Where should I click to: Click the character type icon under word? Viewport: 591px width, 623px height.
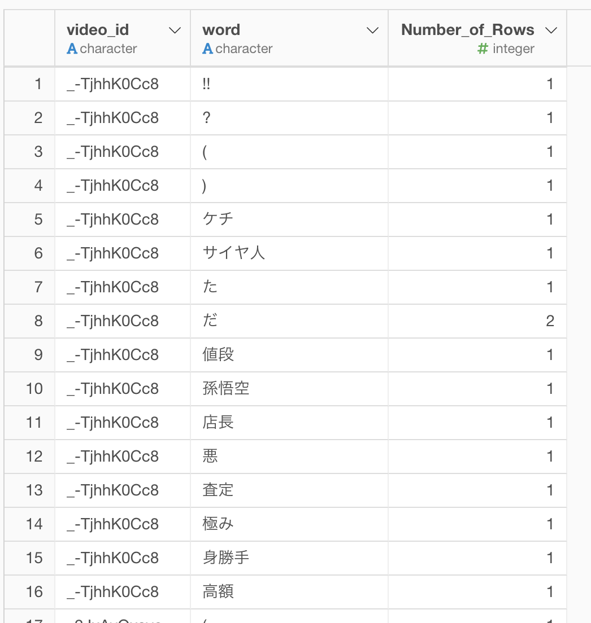click(207, 49)
